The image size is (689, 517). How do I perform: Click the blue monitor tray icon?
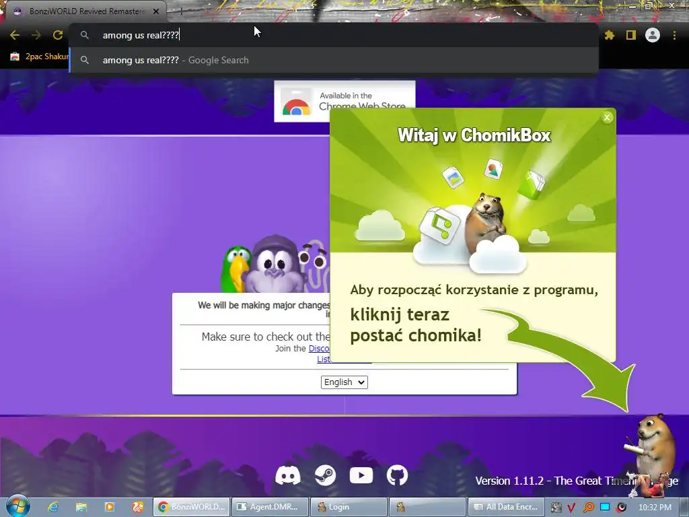pos(605,507)
